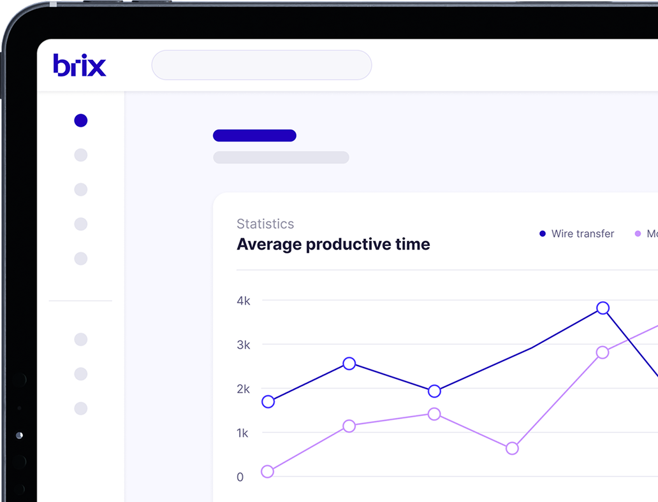Click the 2k axis label

(244, 389)
